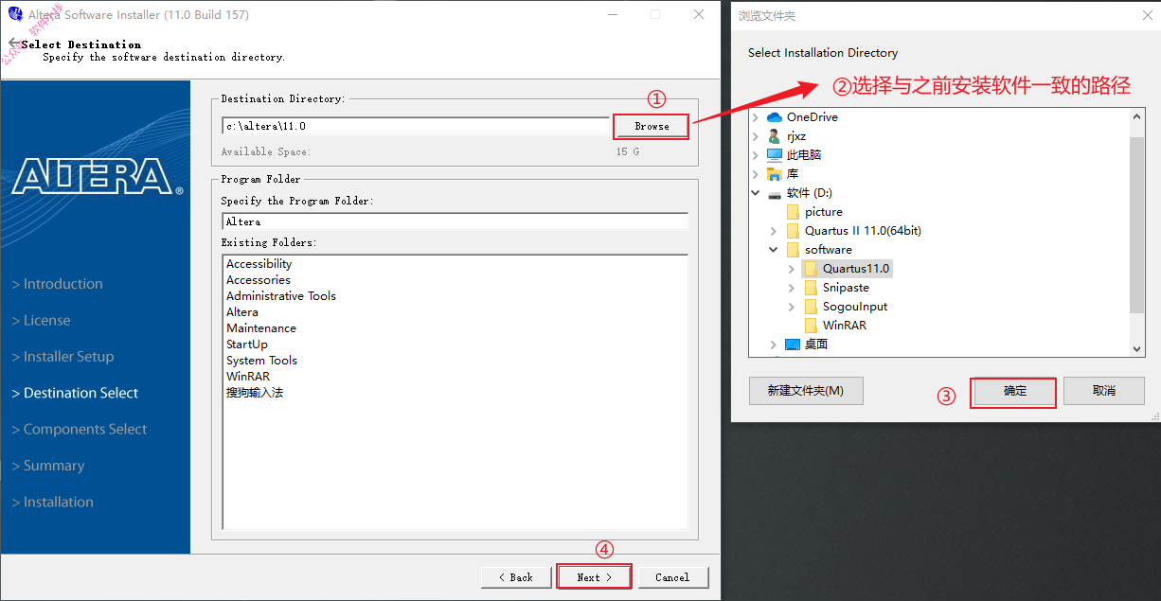This screenshot has width=1161, height=601.
Task: Select the 此电脑 tree item label
Action: [804, 155]
